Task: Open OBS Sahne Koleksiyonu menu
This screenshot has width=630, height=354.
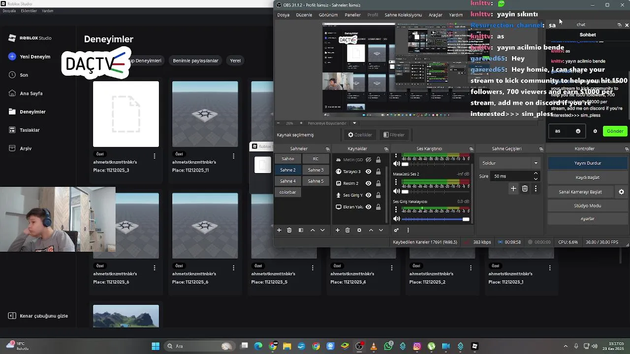Action: (x=403, y=15)
